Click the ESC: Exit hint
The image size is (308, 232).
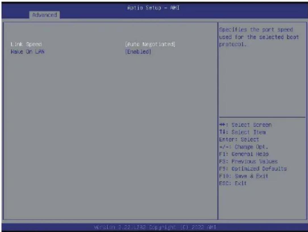(x=233, y=183)
